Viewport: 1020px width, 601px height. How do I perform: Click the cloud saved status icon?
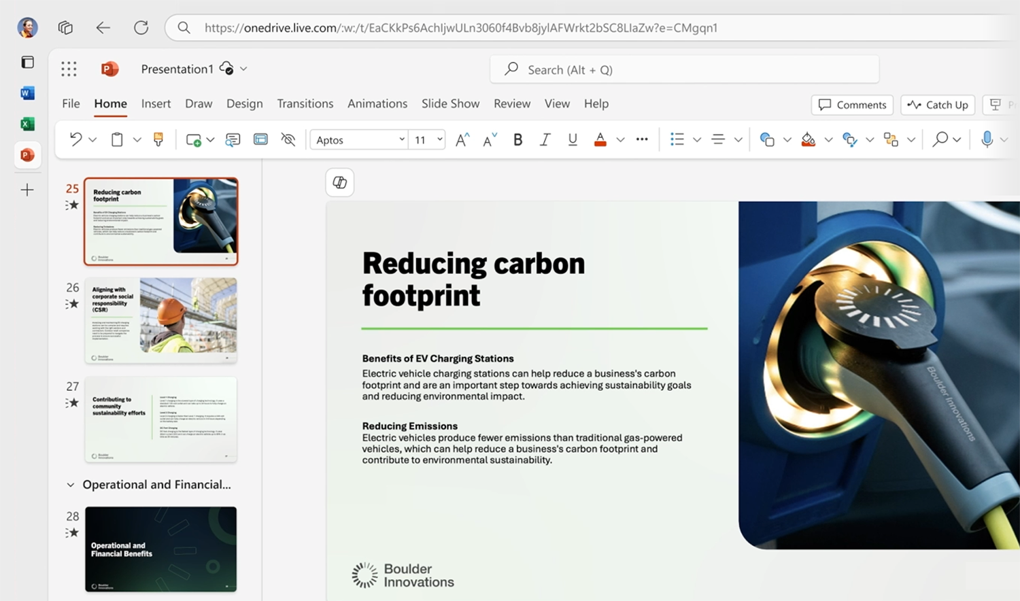click(x=226, y=69)
